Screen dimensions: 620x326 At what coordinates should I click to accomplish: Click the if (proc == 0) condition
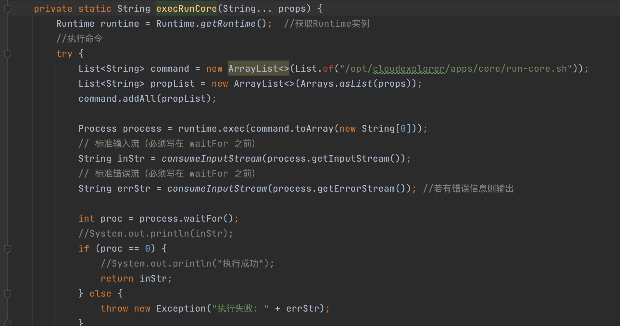click(125, 249)
